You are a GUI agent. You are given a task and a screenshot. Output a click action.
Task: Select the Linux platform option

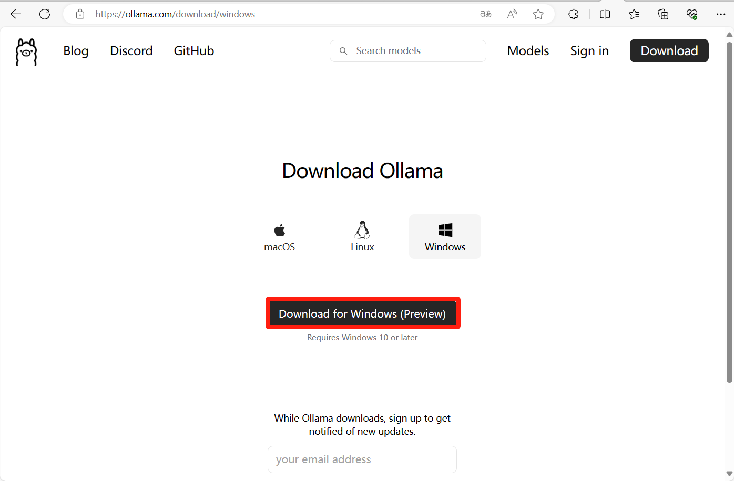[362, 237]
